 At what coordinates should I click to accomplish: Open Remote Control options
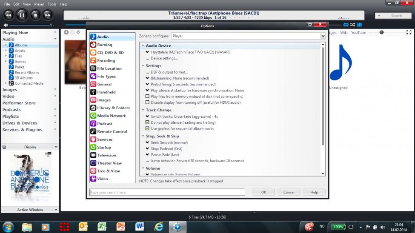112,131
